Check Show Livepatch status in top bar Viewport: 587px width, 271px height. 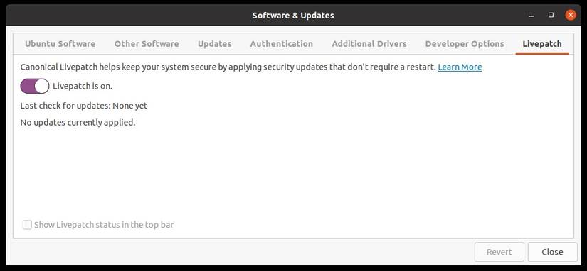click(27, 225)
